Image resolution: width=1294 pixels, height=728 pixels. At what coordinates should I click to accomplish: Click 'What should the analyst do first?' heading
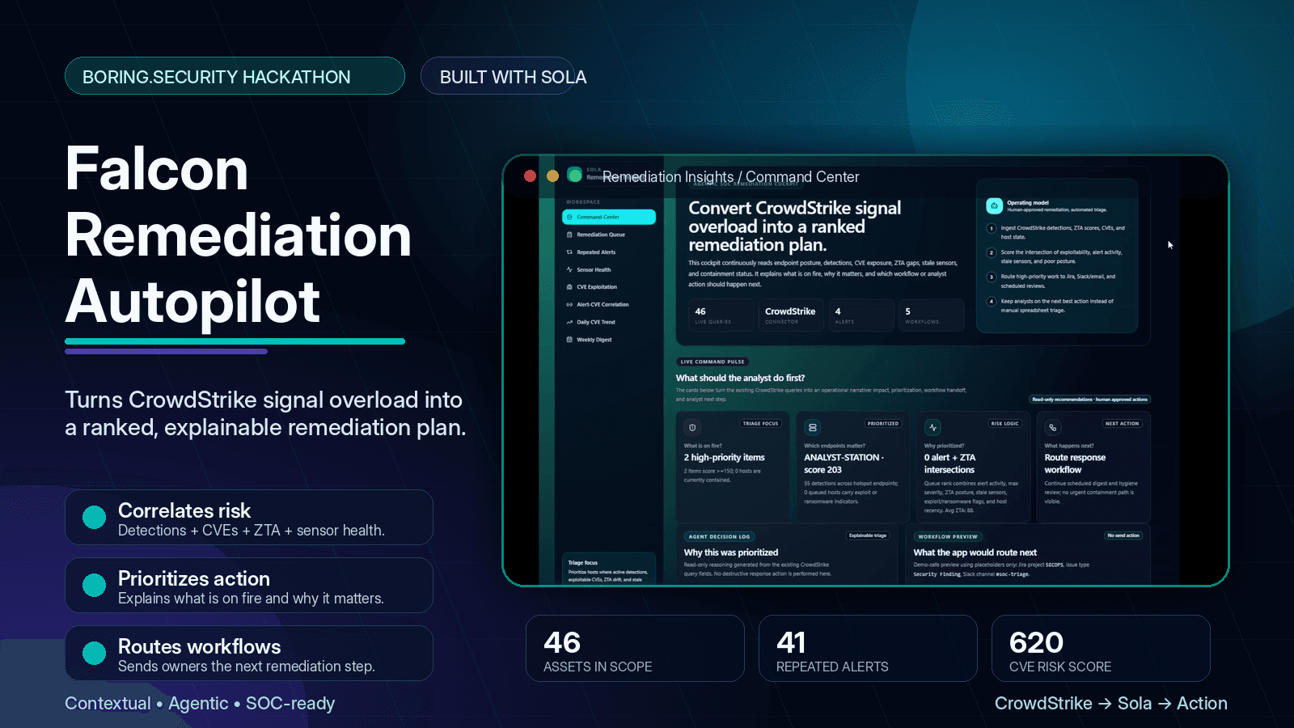(x=740, y=378)
